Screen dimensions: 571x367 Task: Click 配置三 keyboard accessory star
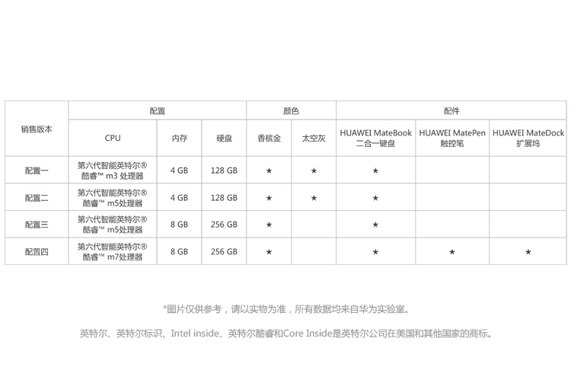(x=375, y=225)
